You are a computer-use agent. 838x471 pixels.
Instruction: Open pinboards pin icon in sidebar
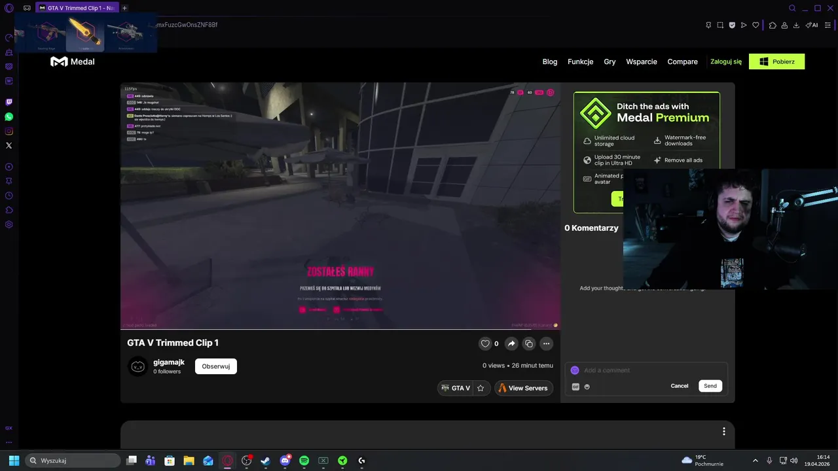pos(9,181)
